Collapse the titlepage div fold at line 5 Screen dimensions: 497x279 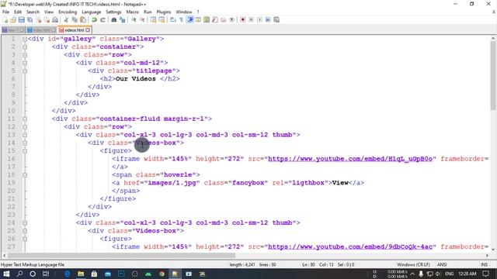(x=25, y=71)
